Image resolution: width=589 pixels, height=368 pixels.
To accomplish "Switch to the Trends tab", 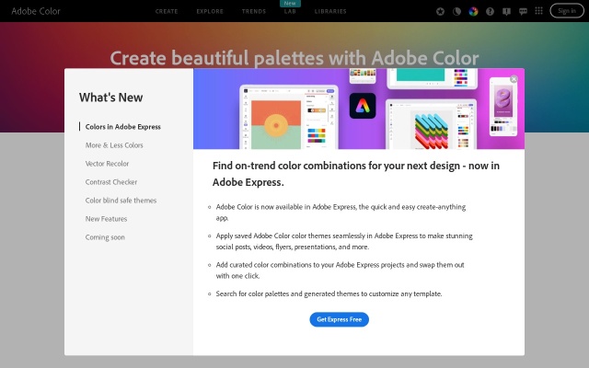I will tap(253, 11).
